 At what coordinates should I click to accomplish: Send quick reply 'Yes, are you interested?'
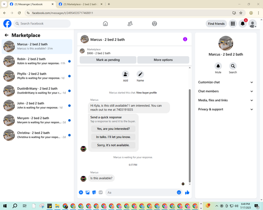click(113, 129)
